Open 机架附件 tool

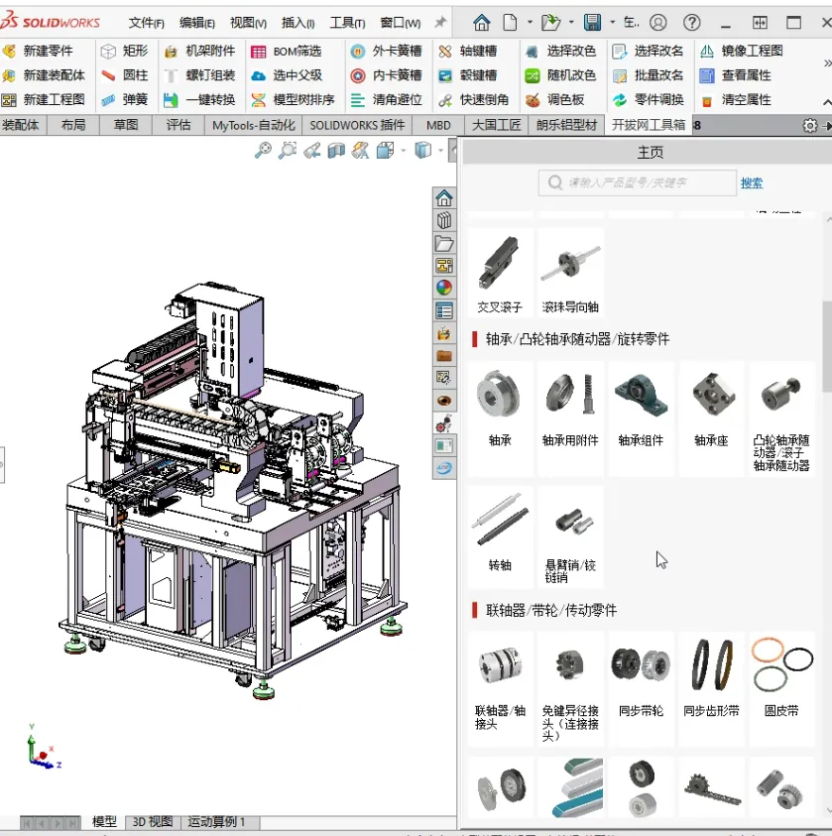[x=200, y=52]
